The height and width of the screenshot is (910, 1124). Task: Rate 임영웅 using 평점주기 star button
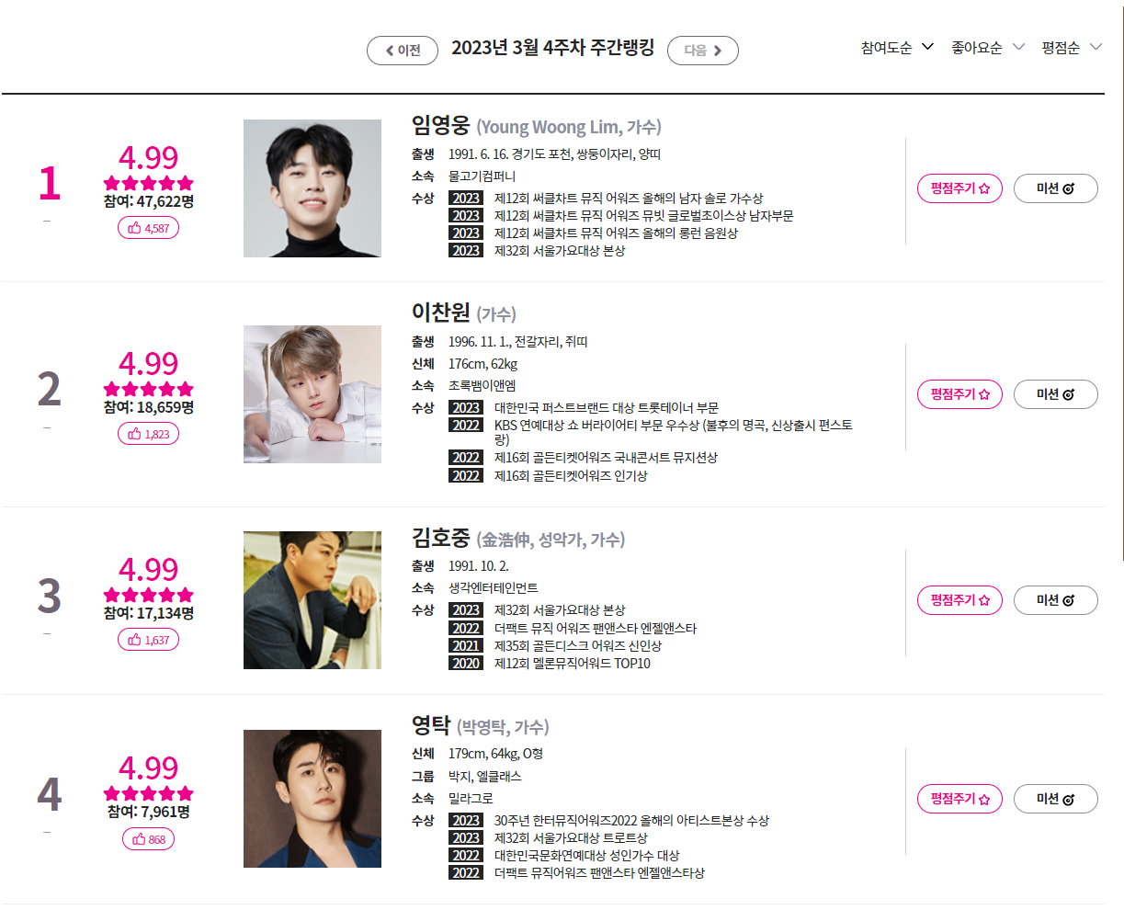(959, 188)
